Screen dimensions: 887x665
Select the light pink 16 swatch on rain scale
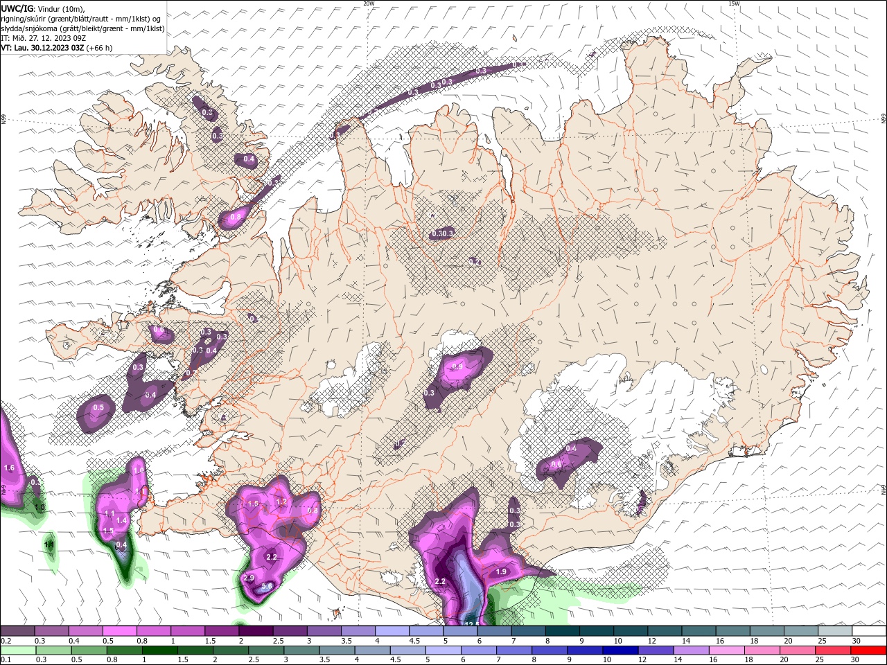[x=727, y=650]
